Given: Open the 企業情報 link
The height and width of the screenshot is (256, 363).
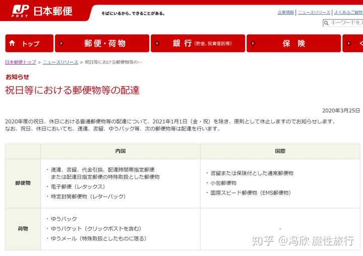Looking at the screenshot, I should click(x=286, y=13).
